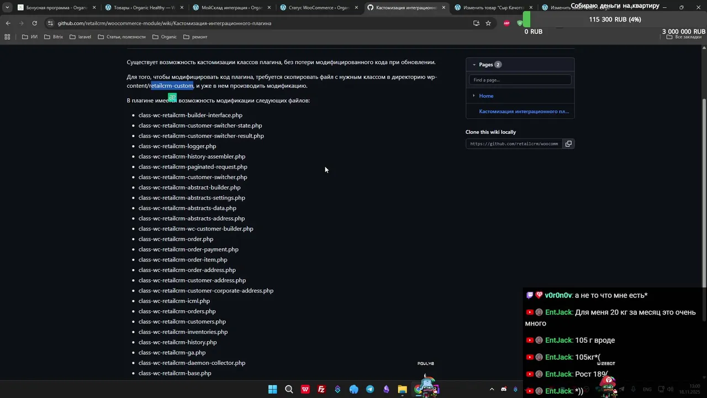707x398 pixels.
Task: Open Obsidian from the taskbar
Action: [x=386, y=389]
